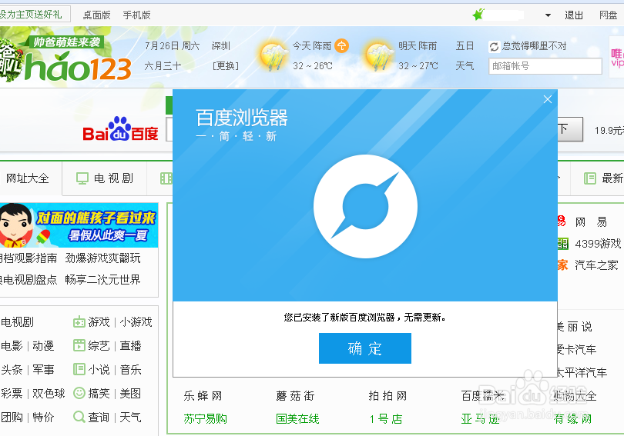Screen dimensions: 624x436
Task: Open 1号店 link
Action: pos(386,419)
